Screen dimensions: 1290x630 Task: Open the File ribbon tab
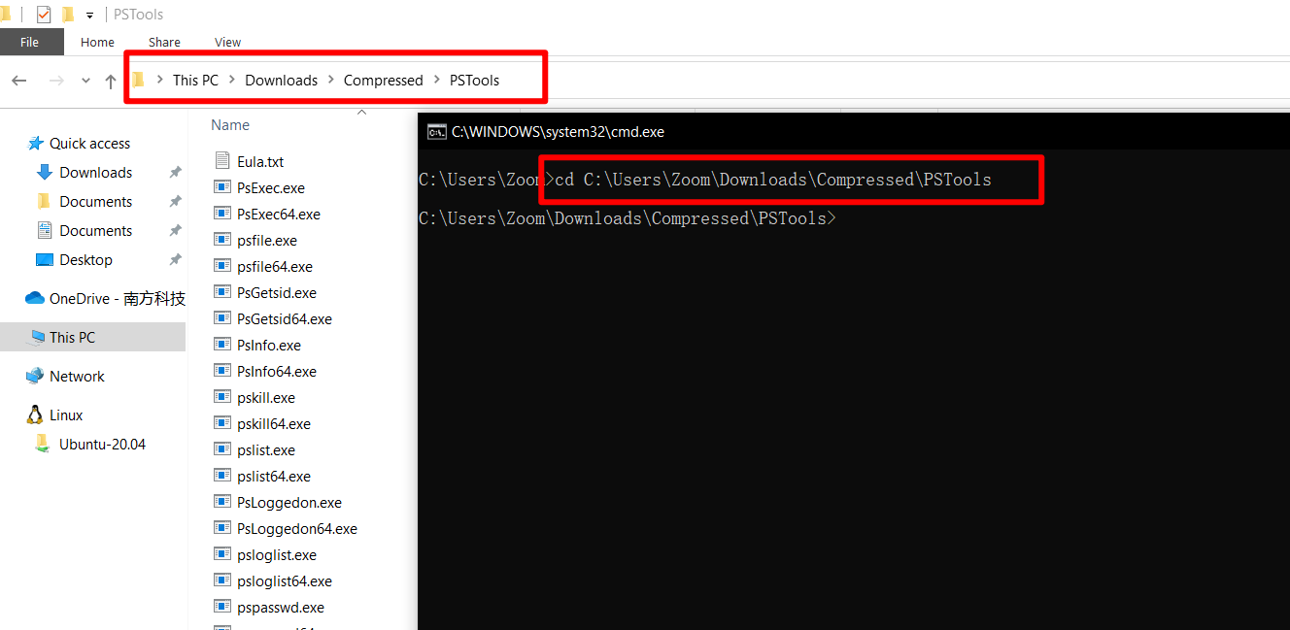30,42
